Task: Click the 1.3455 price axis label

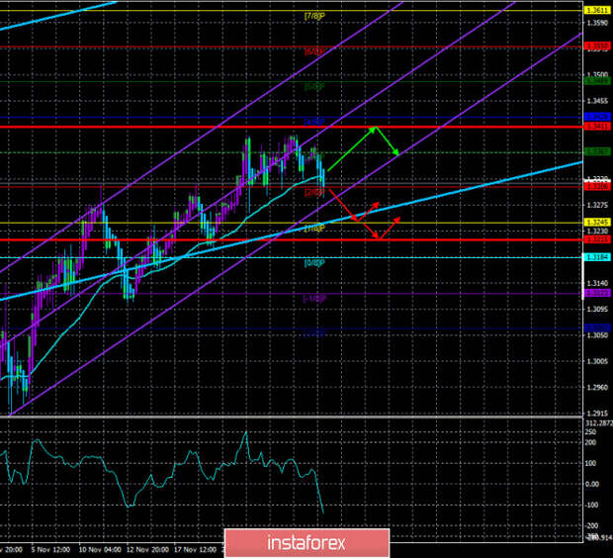Action: pyautogui.click(x=598, y=101)
